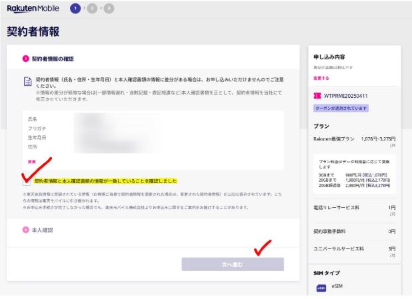
Task: Click the eSIM icon under SIM タイプ
Action: (x=321, y=288)
